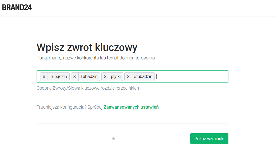Select the Tubądzin tag label
Image resolution: width=276 pixels, height=155 pixels.
coord(58,77)
